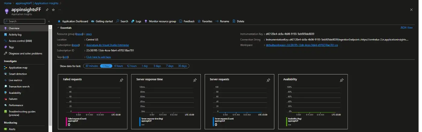Screen dimensions: 422x132
Task: Click the resource group 'move' link
Action: [80, 34]
